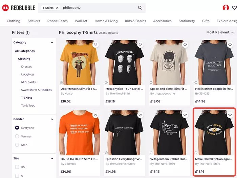The width and height of the screenshot is (237, 178).
Task: Visit artist By Verso
Action: coord(66,94)
